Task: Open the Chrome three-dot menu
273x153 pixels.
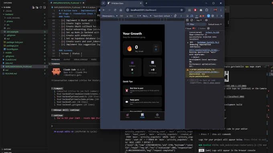Action: pos(221,10)
